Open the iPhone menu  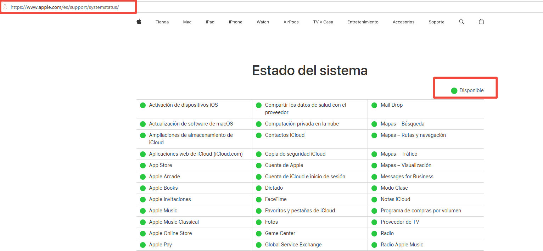pyautogui.click(x=236, y=22)
